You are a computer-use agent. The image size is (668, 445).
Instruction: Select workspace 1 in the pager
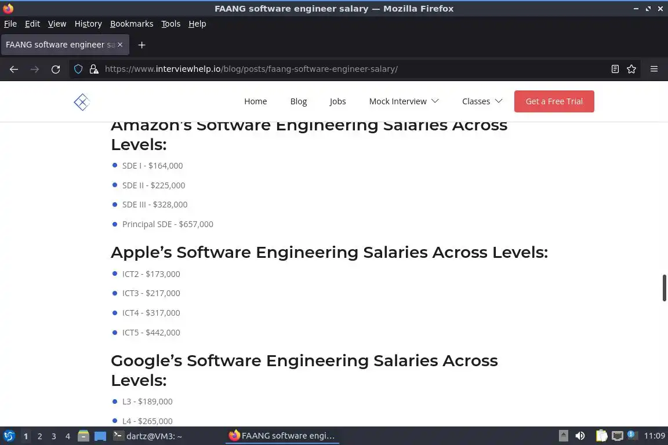tap(26, 436)
